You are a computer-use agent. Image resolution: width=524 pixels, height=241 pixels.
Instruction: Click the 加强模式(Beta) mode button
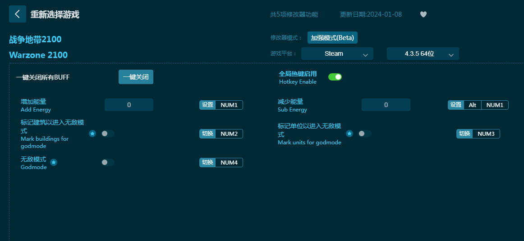(x=332, y=38)
